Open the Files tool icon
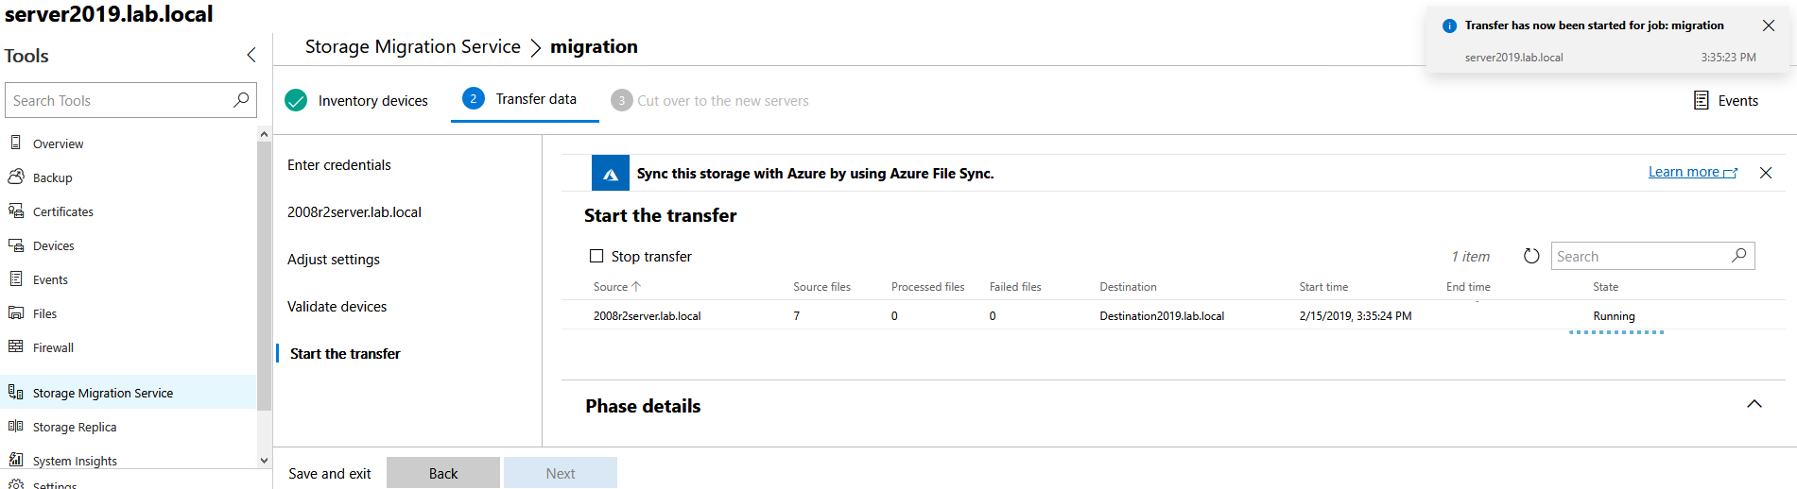This screenshot has height=489, width=1797. 16,312
